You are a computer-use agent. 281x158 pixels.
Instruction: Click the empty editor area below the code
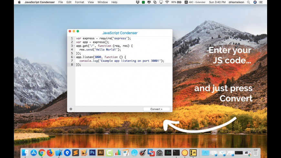click(x=124, y=86)
